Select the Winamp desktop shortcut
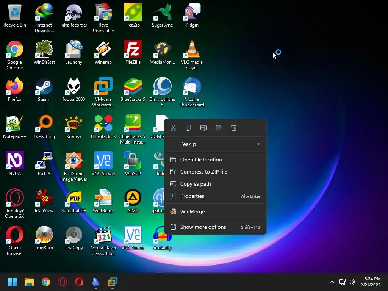388x291 pixels. (x=103, y=52)
